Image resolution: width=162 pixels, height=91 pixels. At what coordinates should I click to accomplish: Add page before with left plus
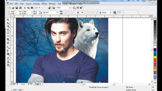(x=17, y=84)
